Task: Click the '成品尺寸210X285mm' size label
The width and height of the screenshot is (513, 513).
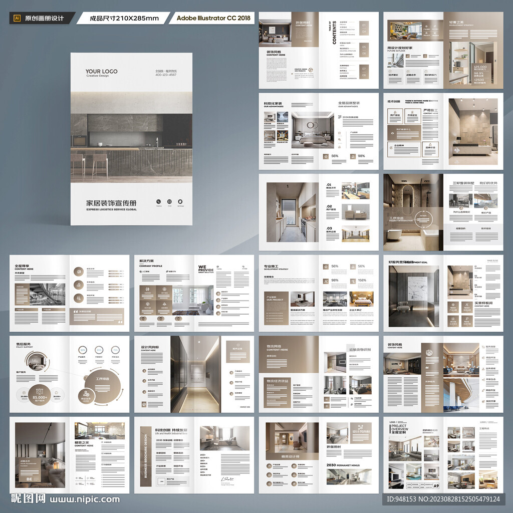Action: [124, 19]
